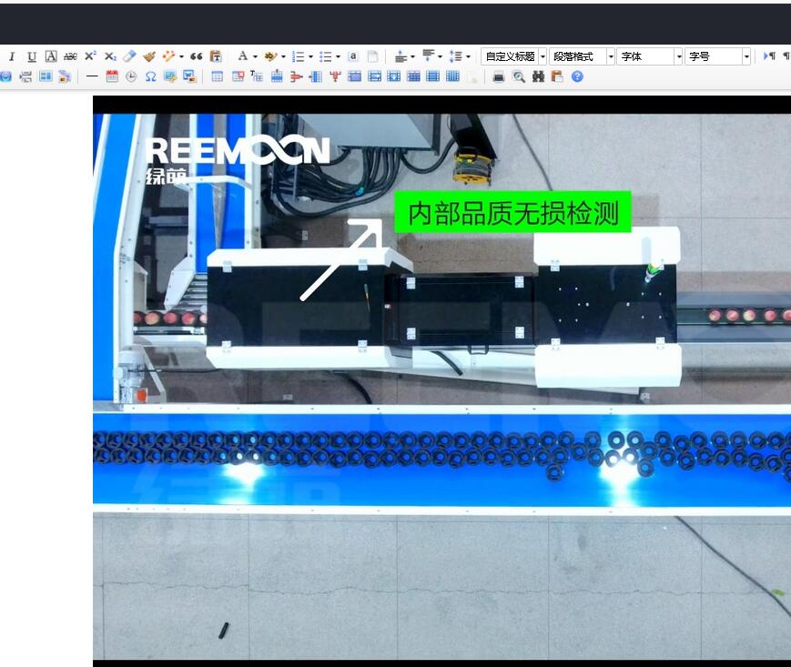Toggle underline formatting
The width and height of the screenshot is (791, 667).
pyautogui.click(x=32, y=56)
